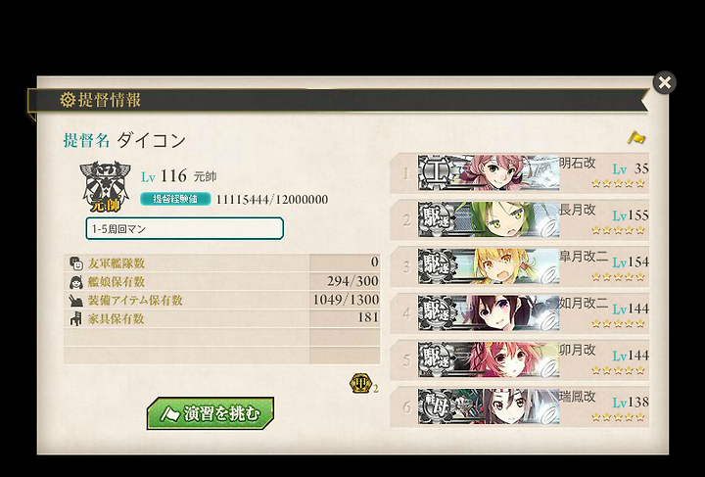
Task: Close the admiral info panel
Action: coord(665,82)
